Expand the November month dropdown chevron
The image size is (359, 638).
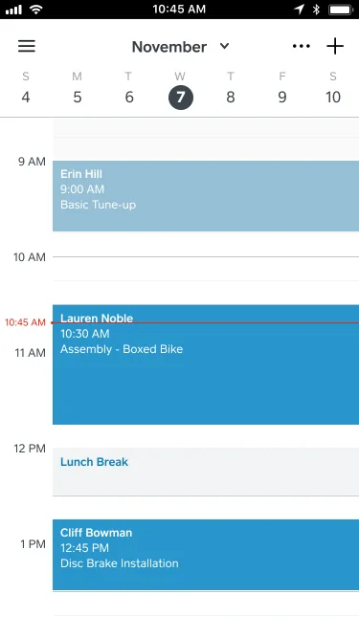pos(224,46)
